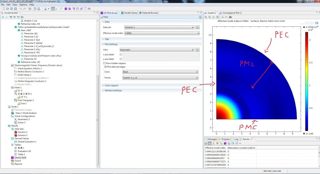Select Perfect Magnetic Conductor 1 in tree
320x174 pixels.
coord(32,81)
